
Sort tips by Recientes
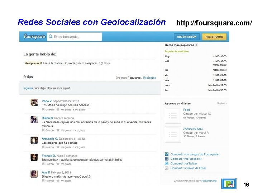(x=149, y=78)
